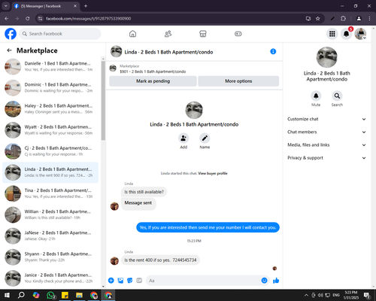Open the Gaming icon in top navigation

tap(238, 34)
